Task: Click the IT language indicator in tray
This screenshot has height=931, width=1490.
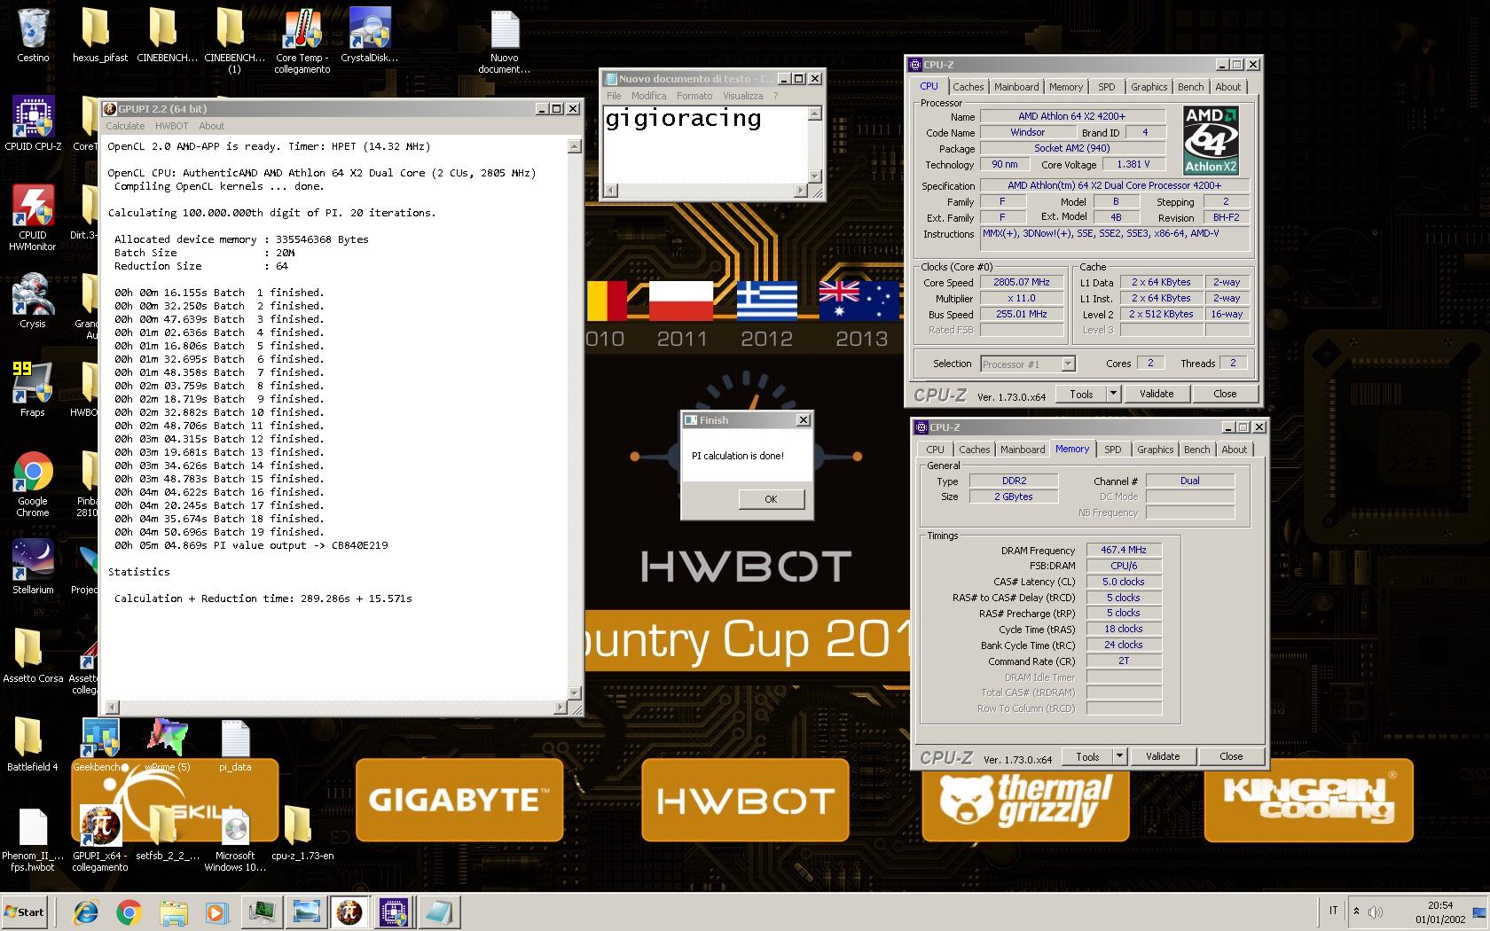Action: 1333,911
